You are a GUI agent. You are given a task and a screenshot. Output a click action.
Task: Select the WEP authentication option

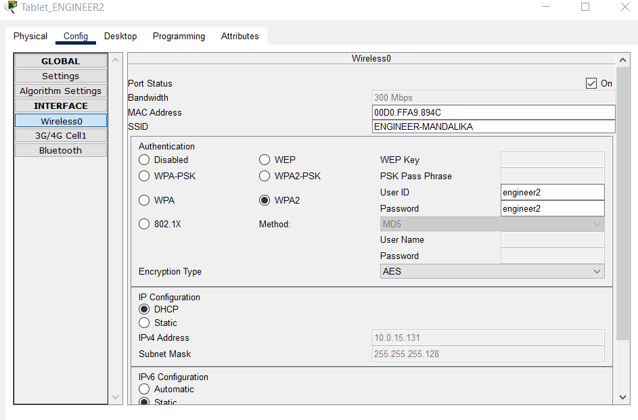[x=265, y=160]
